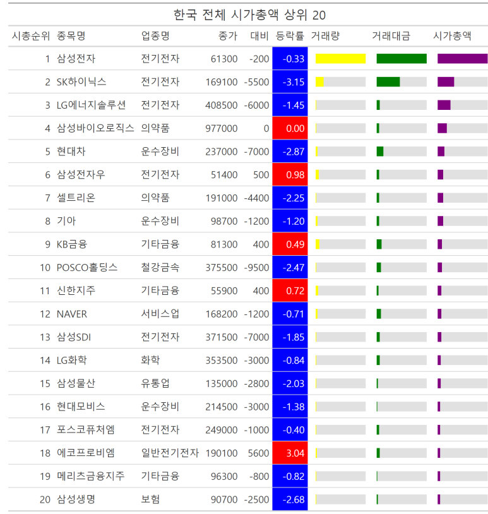
Task: Click the 거래량 column header
Action: click(326, 36)
